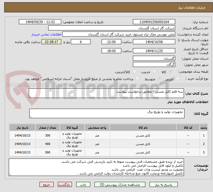Open مشاهده مدارک پیوستی (5) button
The width and height of the screenshot is (213, 192).
[120, 185]
